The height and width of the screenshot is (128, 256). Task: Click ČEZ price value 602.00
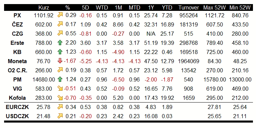tap(44, 24)
